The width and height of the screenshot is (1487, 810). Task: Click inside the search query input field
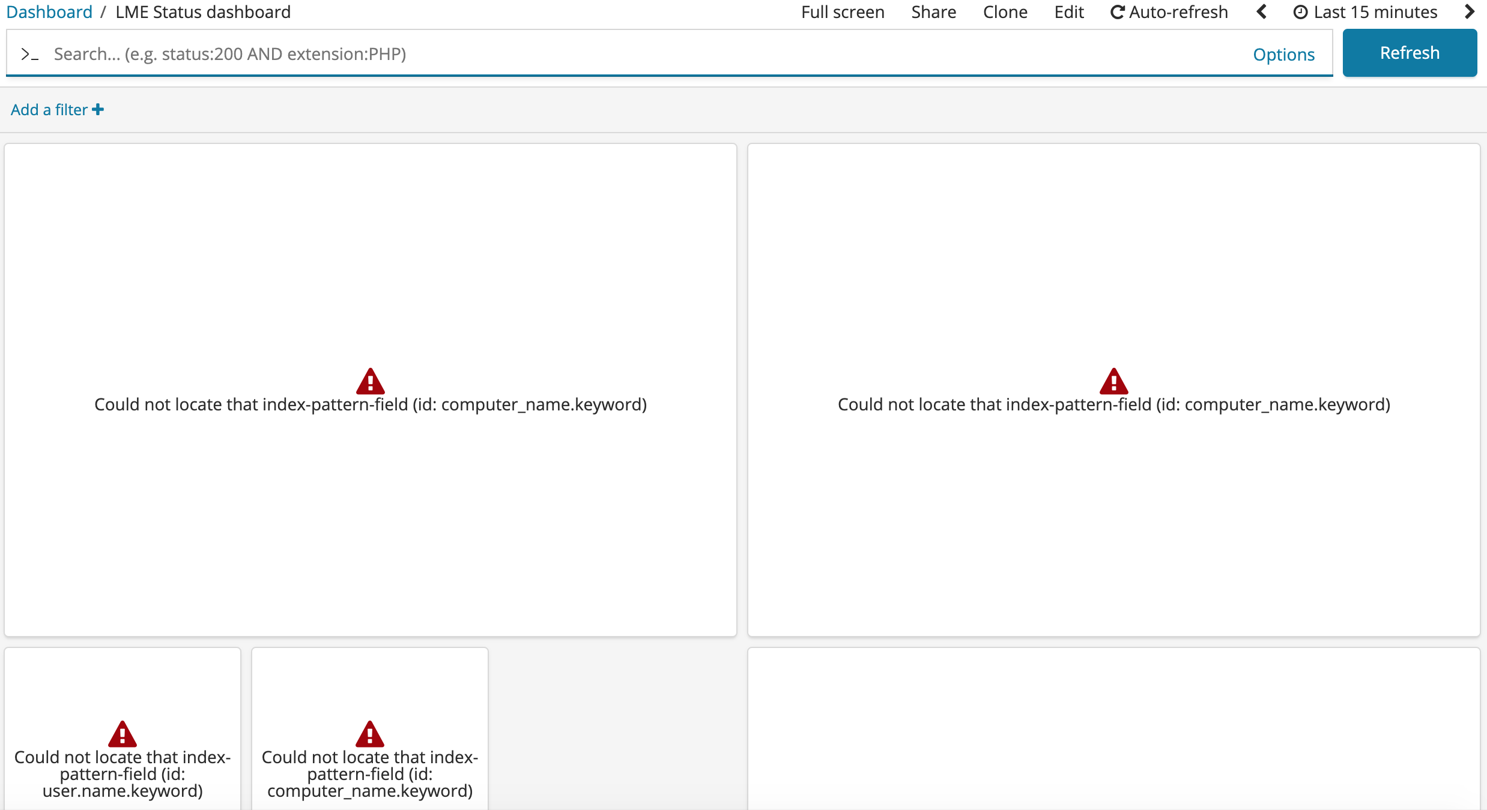480,53
